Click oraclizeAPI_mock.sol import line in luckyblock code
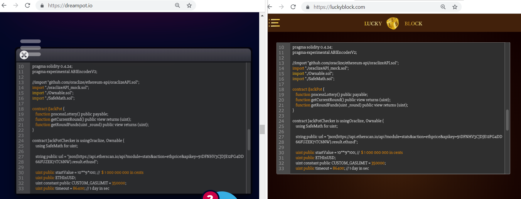This screenshot has width=521, height=199. 321,68
